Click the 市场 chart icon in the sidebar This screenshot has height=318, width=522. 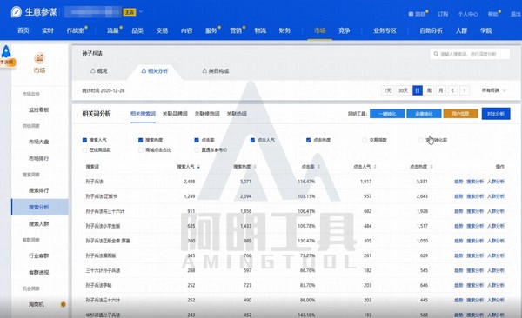coord(39,58)
